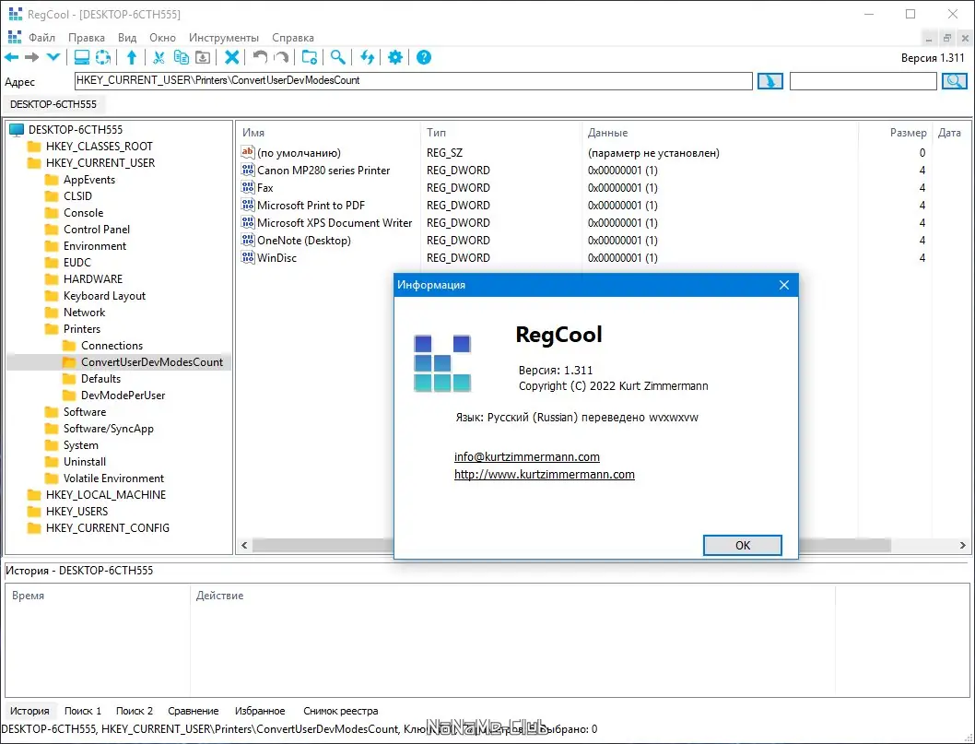Select the Control Panel key
The height and width of the screenshot is (744, 975).
97,230
